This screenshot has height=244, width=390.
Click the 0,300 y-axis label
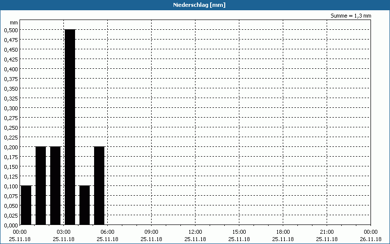point(11,108)
